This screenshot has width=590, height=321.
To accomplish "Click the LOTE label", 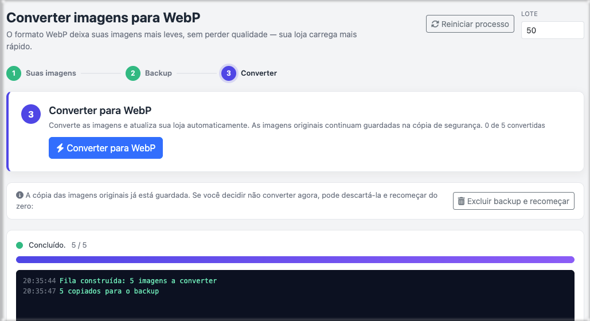I will point(529,14).
